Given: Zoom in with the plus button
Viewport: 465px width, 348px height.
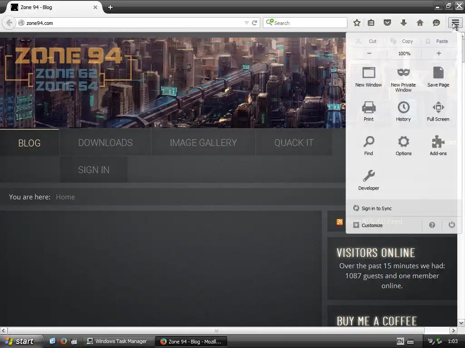Looking at the screenshot, I should click(439, 53).
